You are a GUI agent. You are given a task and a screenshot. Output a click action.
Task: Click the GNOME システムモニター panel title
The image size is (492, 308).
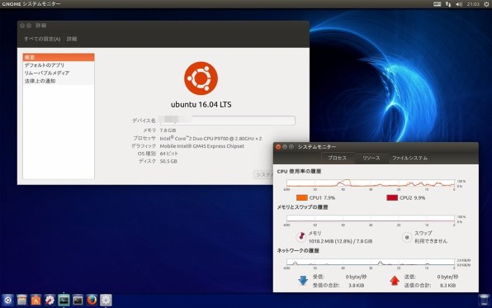[x=31, y=4]
